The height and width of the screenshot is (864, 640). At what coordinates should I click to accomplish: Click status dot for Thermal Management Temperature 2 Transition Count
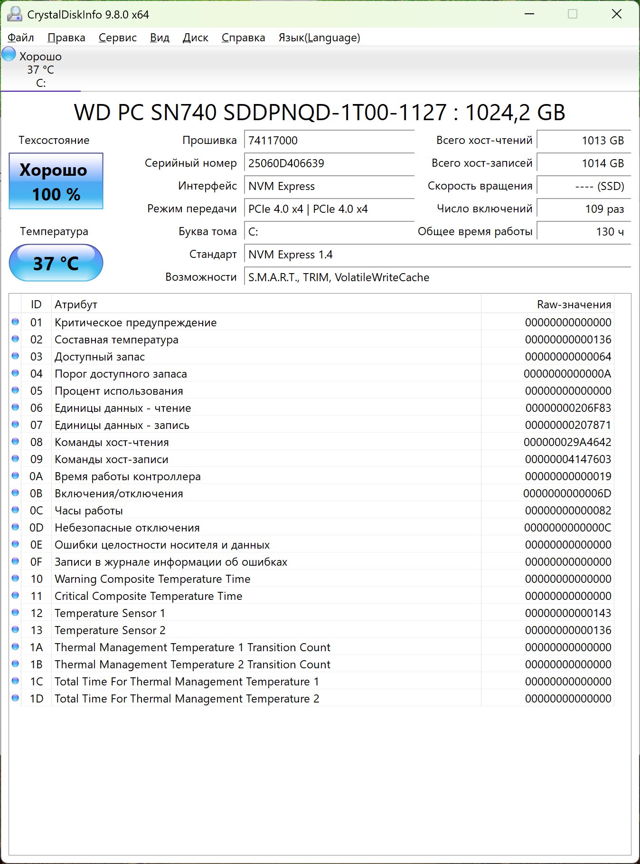(15, 664)
